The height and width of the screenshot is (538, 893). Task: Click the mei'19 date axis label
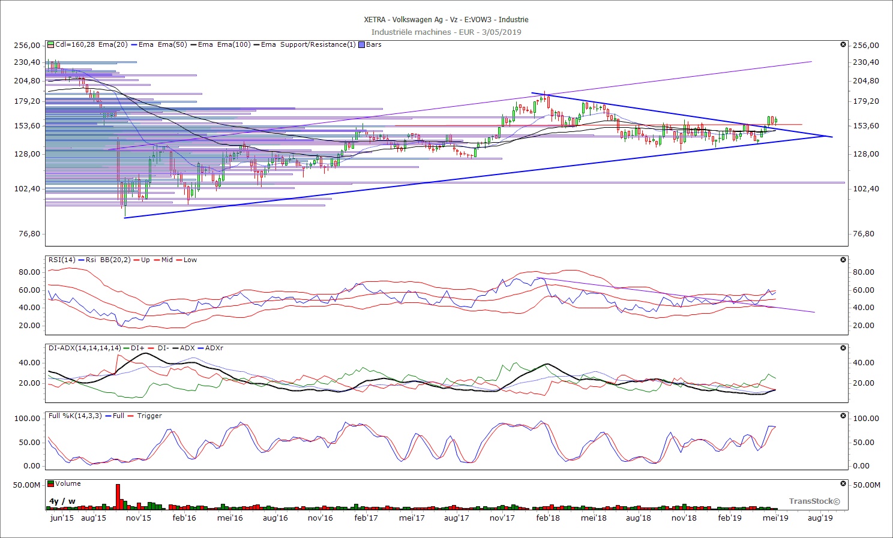(775, 518)
